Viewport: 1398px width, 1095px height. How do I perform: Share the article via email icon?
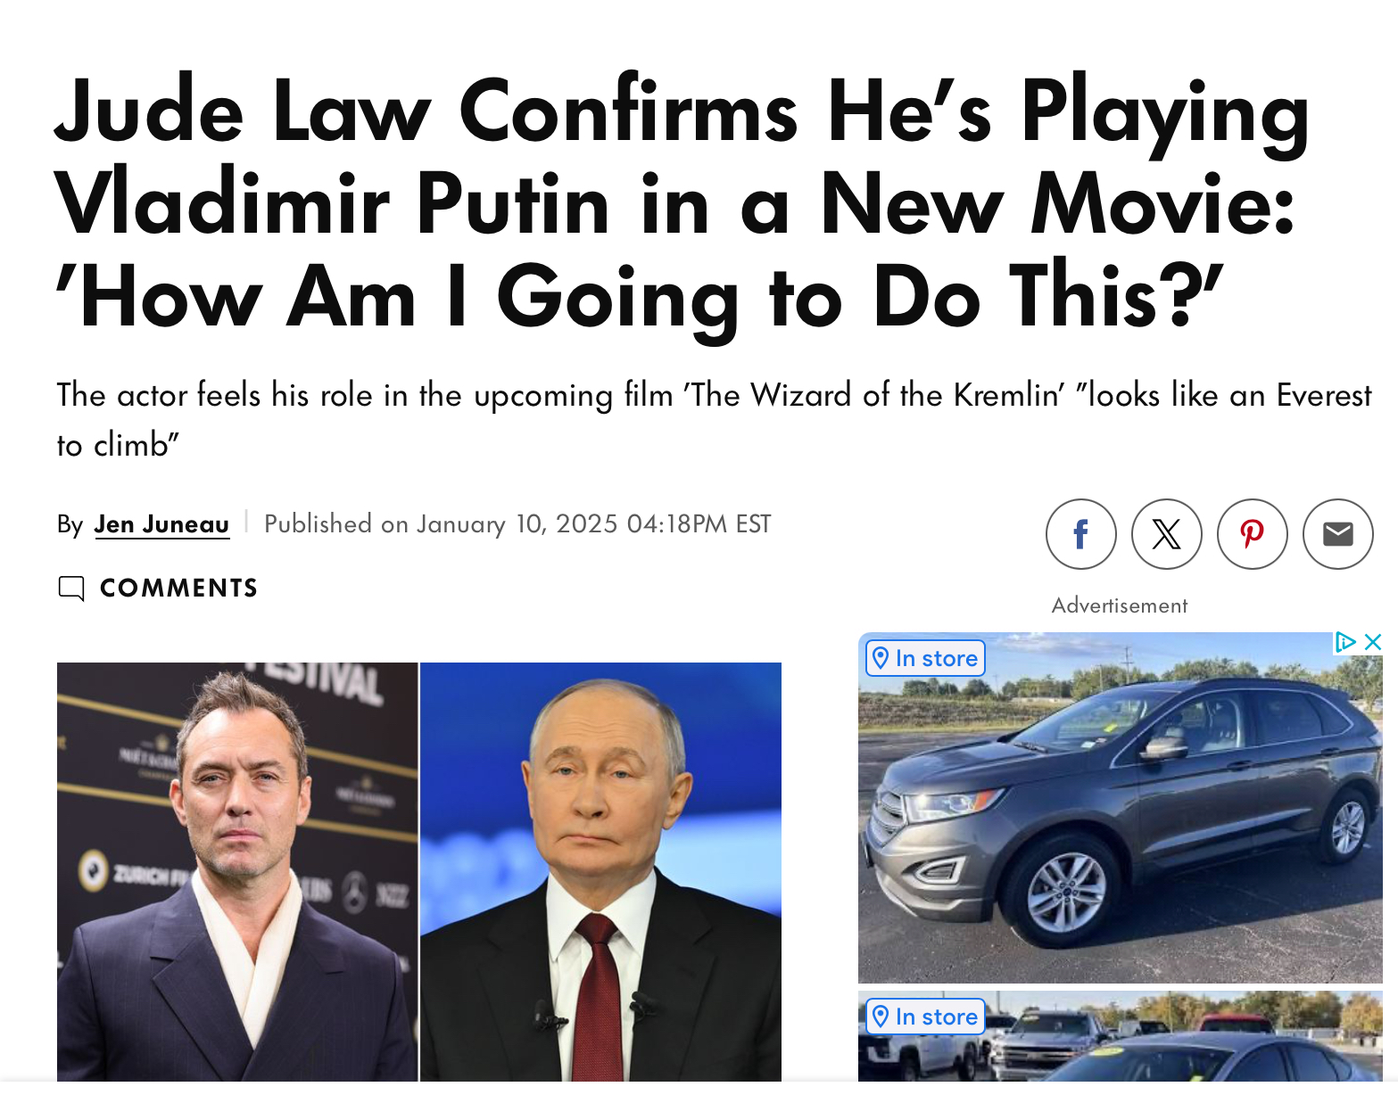point(1337,534)
